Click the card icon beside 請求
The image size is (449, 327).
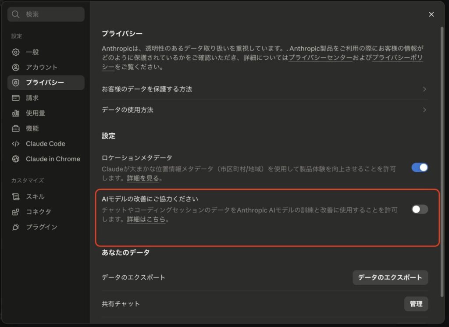click(x=16, y=98)
